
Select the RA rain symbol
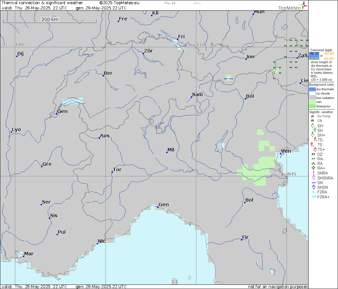pos(313,163)
